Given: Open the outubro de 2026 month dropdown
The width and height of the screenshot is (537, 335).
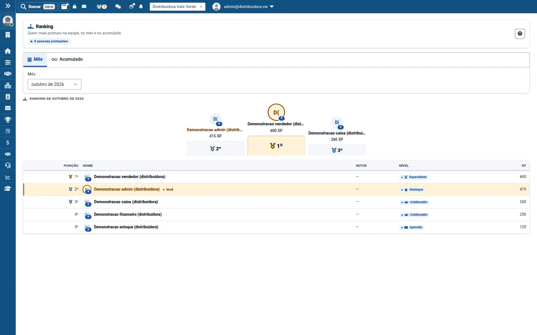Looking at the screenshot, I should tap(55, 84).
